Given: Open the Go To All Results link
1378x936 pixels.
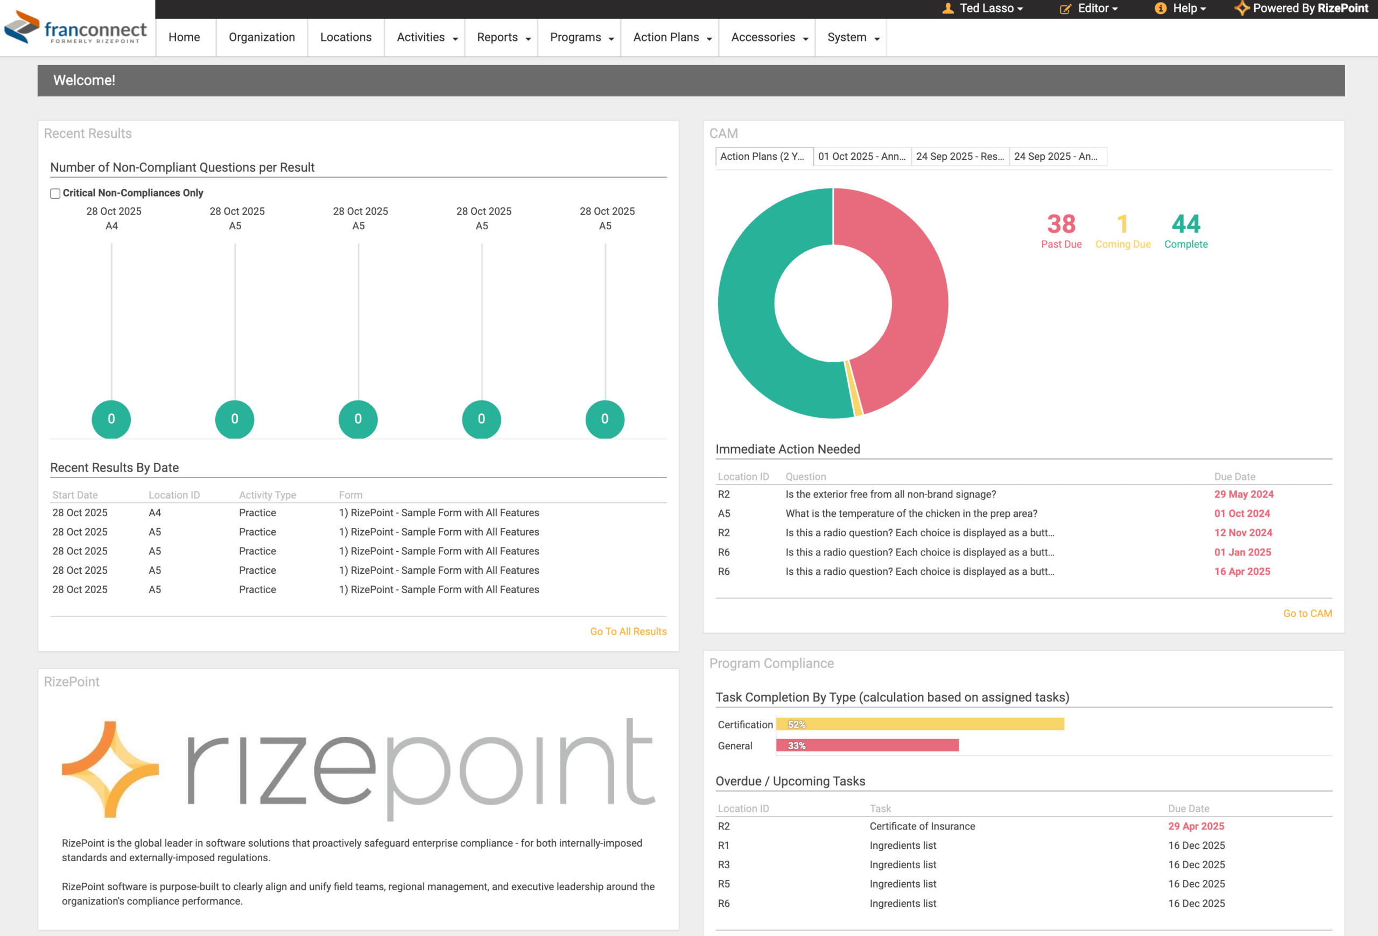Looking at the screenshot, I should [628, 631].
